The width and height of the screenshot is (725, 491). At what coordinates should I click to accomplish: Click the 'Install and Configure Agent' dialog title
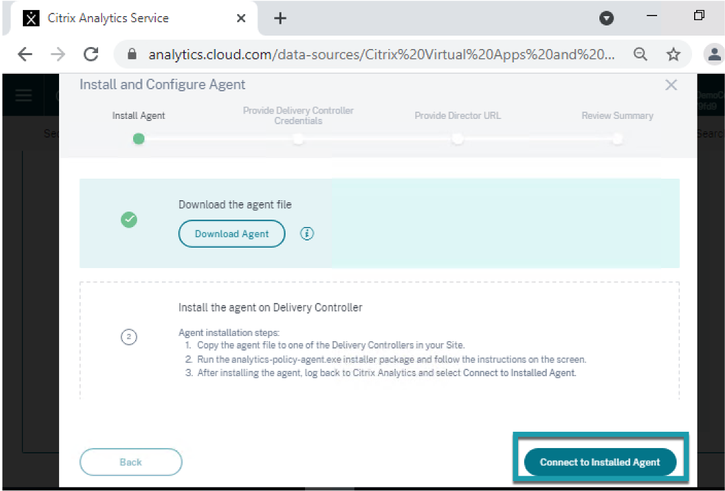click(163, 85)
